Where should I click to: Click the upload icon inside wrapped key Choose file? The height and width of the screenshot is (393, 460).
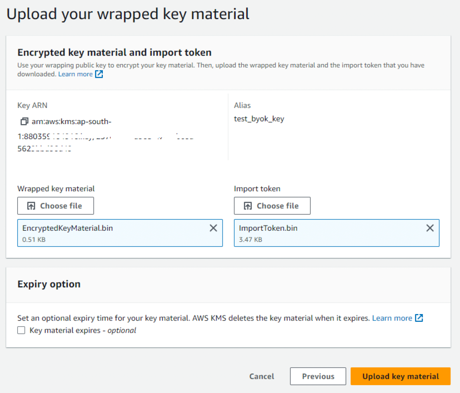click(32, 206)
